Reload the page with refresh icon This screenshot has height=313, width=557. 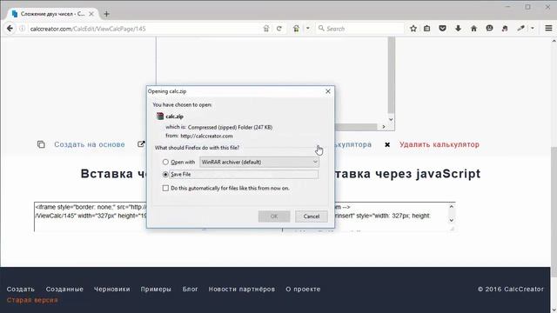coord(279,29)
